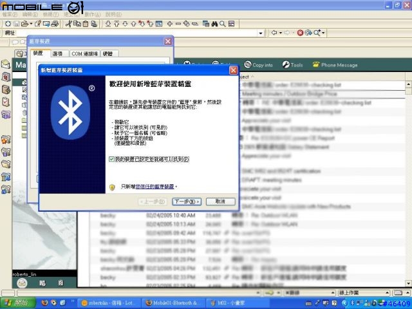Click mail row dated 02/24/2005 10:13 AM
The image size is (412, 309).
click(x=247, y=225)
